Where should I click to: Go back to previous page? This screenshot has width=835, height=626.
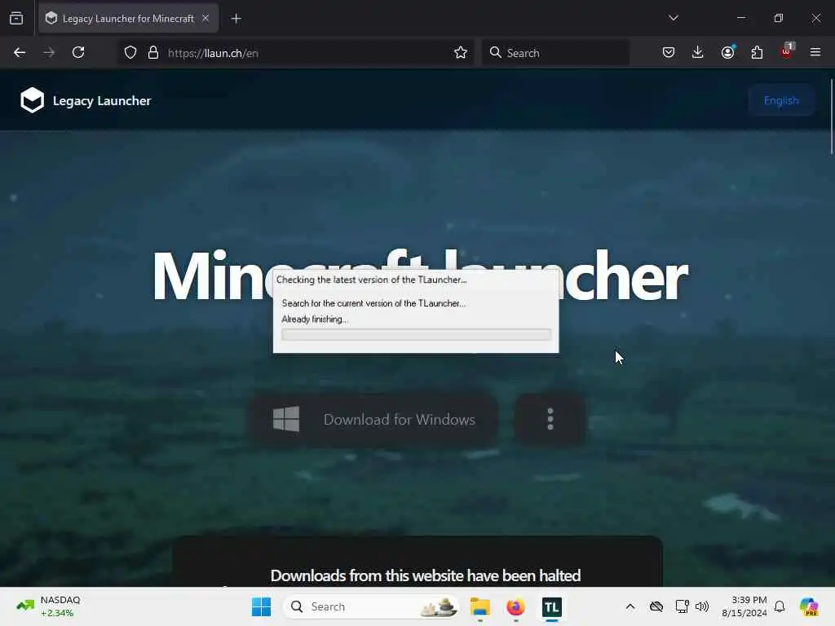pyautogui.click(x=20, y=52)
